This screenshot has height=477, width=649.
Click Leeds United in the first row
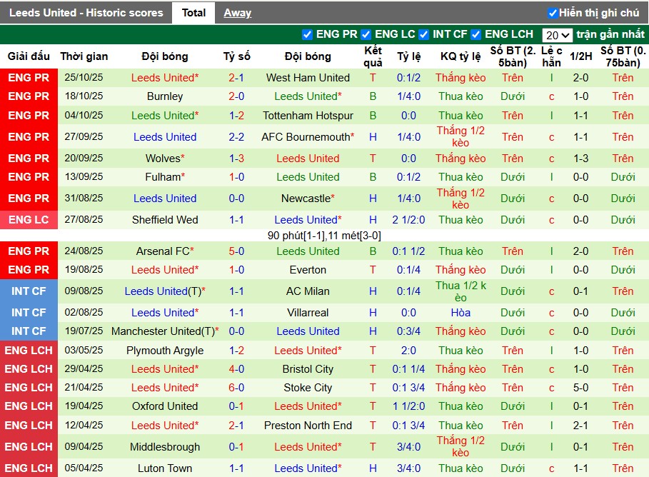click(165, 77)
